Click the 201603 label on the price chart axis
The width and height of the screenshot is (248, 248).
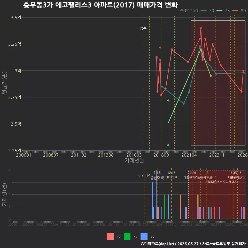[134, 155]
